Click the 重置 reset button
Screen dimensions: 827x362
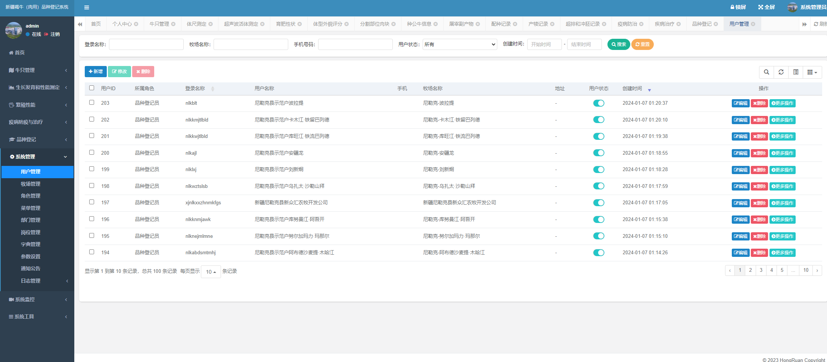tap(642, 44)
